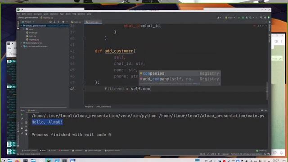Image resolution: width=288 pixels, height=162 pixels.
Task: Click the Select Opened File target icon
Action: 50,22
